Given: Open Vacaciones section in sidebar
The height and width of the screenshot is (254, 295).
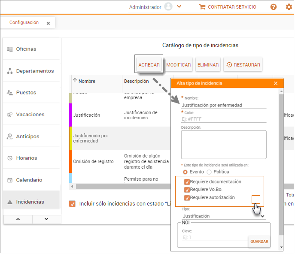Looking at the screenshot, I should [x=30, y=115].
